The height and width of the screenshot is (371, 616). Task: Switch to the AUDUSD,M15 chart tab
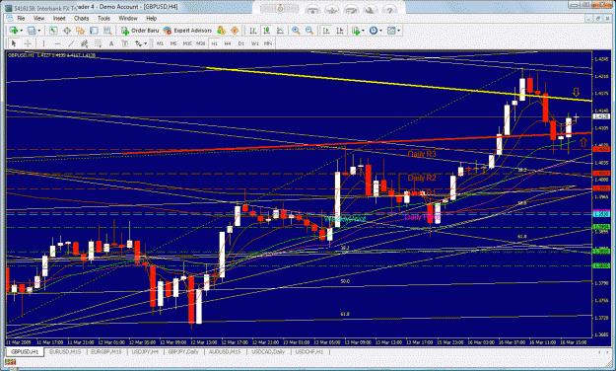225,351
